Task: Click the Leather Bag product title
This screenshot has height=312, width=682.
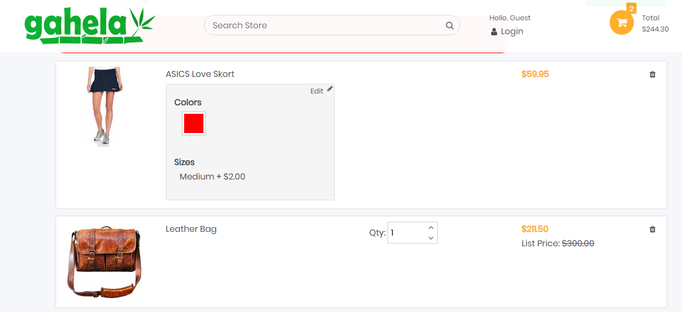Action: [x=191, y=229]
